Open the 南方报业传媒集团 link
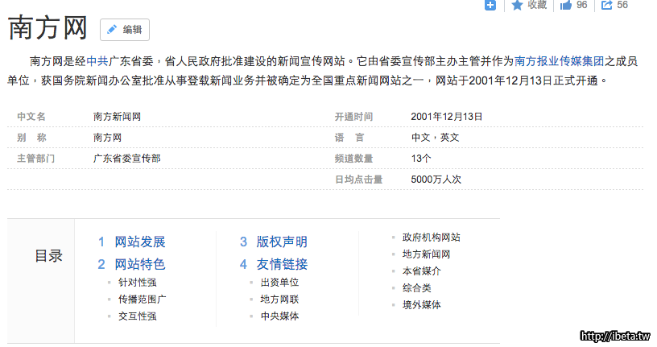657x347 pixels. (x=559, y=60)
